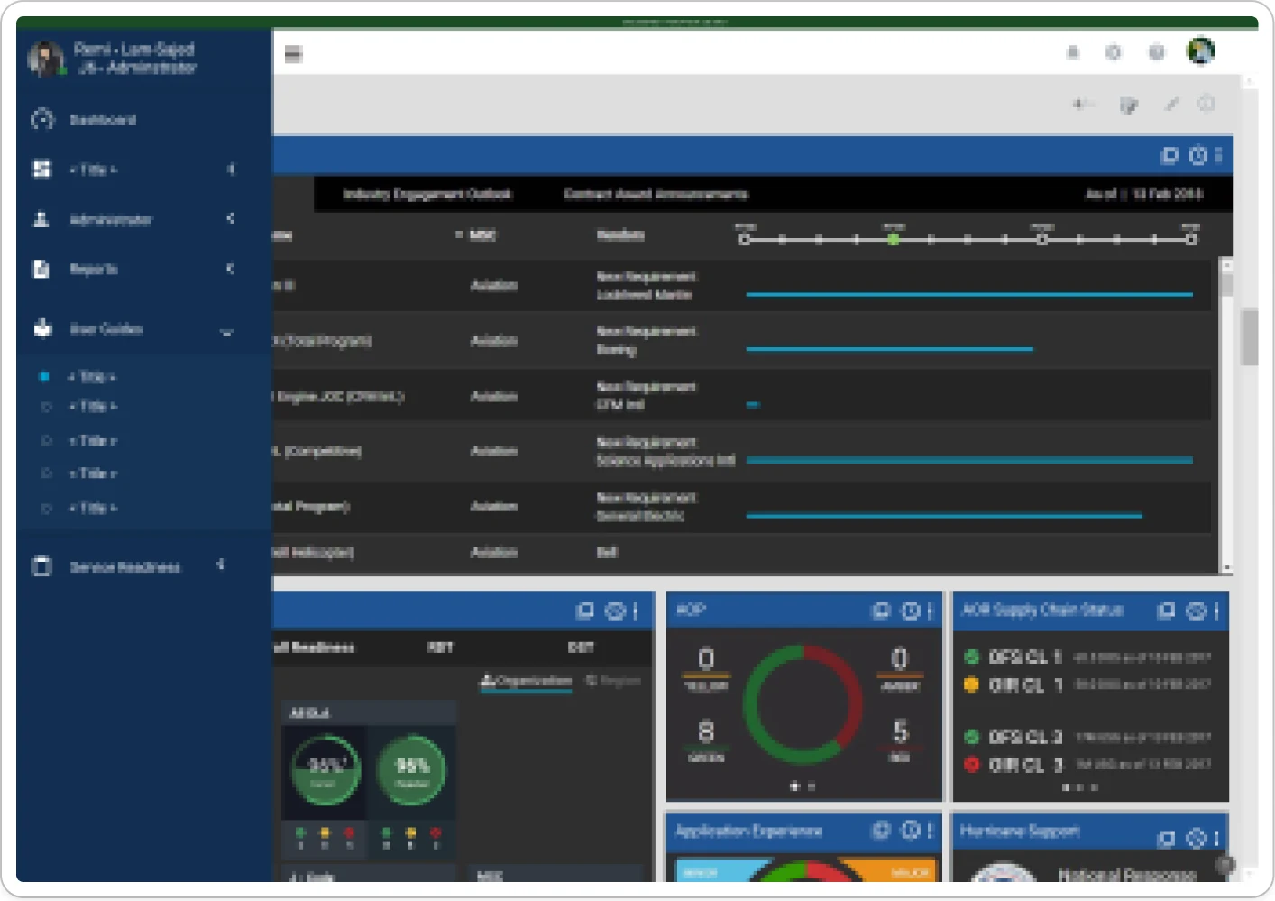Click the green marker on the timeline axis
The height and width of the screenshot is (901, 1275).
893,240
